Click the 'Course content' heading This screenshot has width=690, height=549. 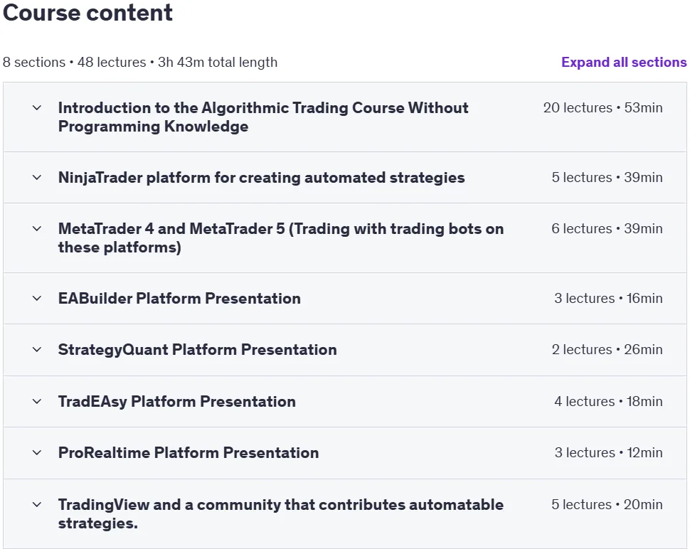(87, 12)
